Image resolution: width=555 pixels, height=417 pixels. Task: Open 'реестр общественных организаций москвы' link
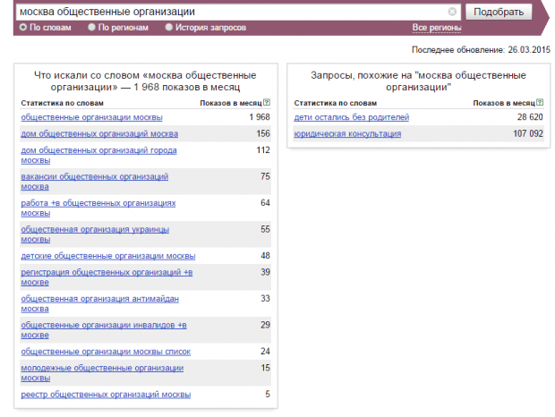click(106, 395)
